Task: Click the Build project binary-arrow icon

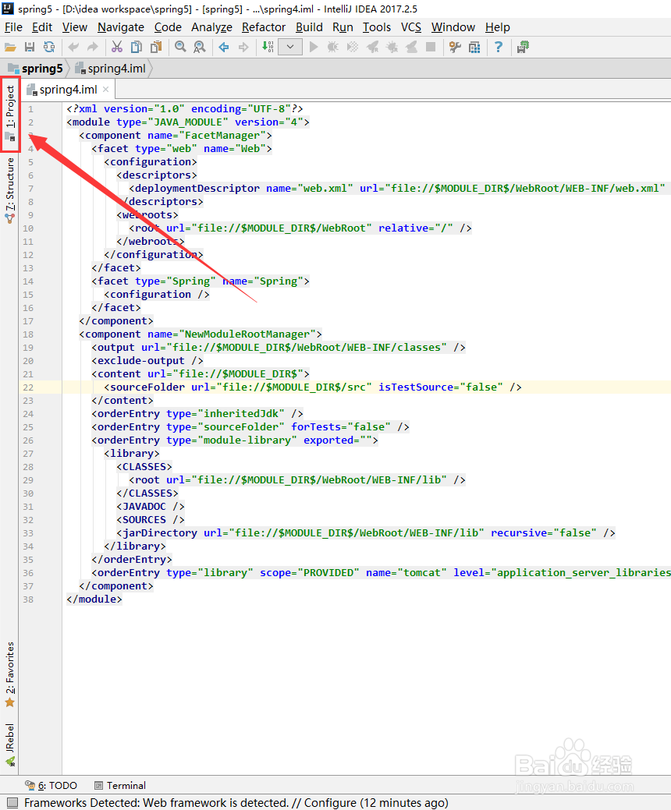Action: 268,48
